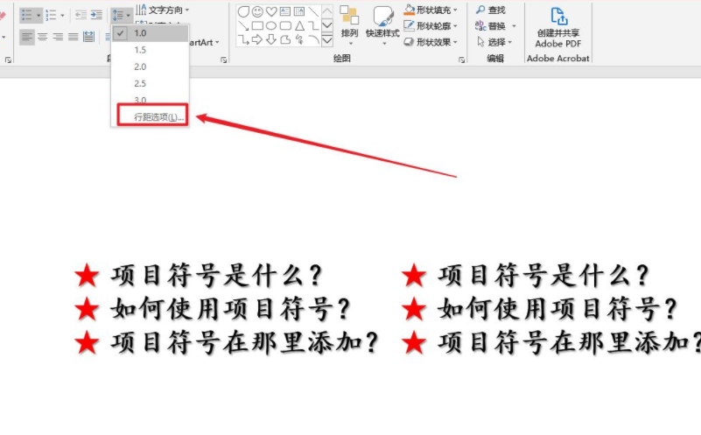Screen dimensions: 701x435
Task: Expand the shapes gallery more arrow
Action: click(327, 40)
